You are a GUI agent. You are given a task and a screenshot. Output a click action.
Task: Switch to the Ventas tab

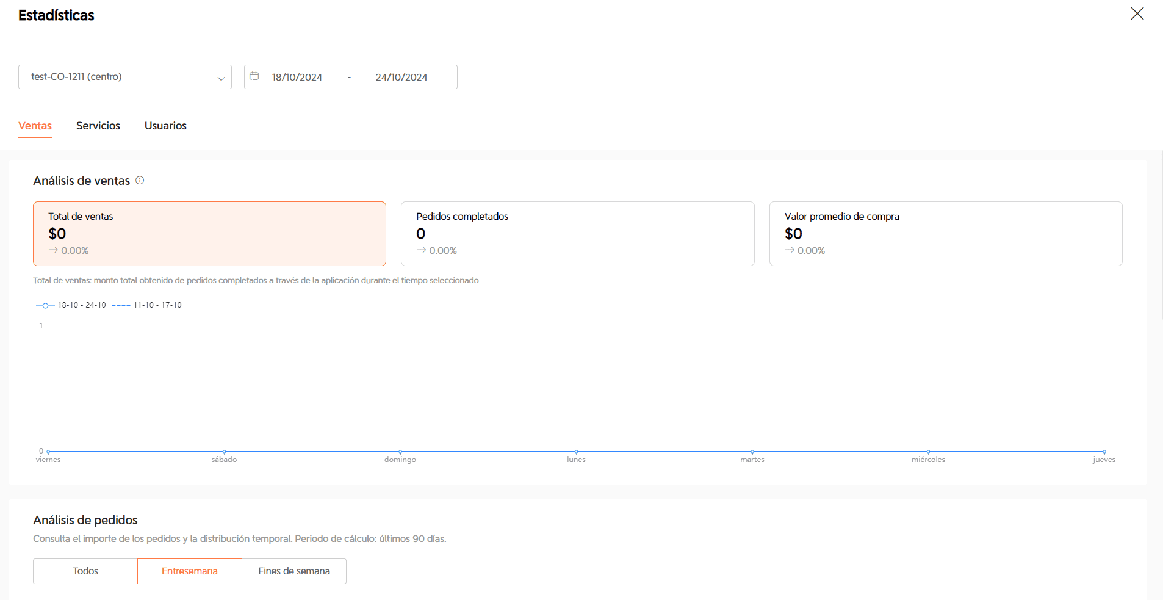35,126
